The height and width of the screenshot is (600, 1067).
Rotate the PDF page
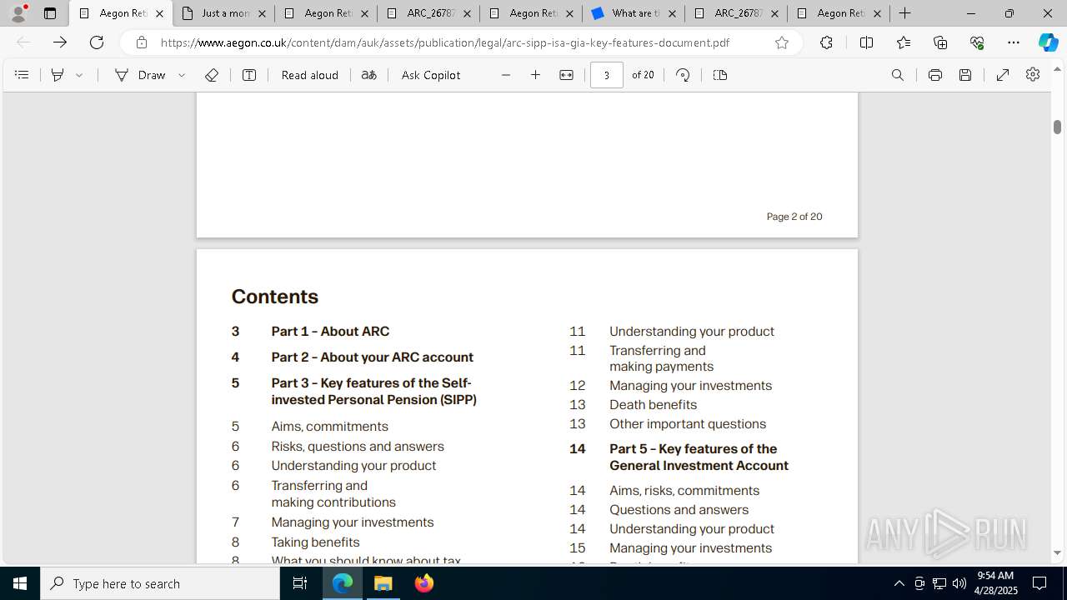point(683,75)
